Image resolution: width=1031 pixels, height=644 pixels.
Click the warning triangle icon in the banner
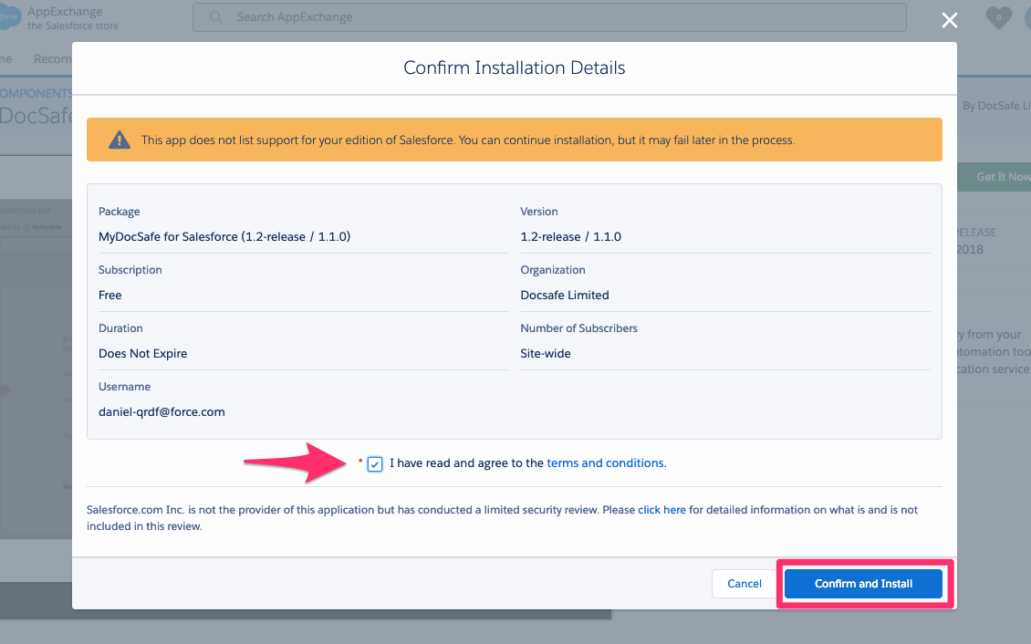[x=119, y=140]
